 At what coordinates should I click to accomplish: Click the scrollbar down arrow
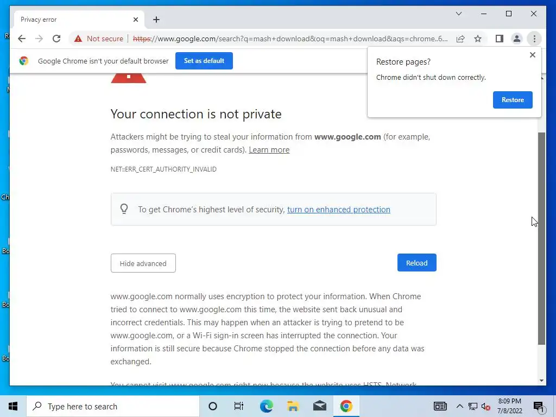click(x=541, y=381)
